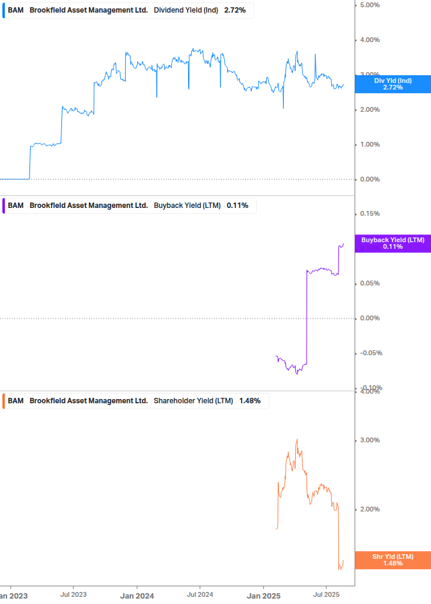431x604 pixels.
Task: Click the 0.15% label on buyback axis
Action: 370,214
